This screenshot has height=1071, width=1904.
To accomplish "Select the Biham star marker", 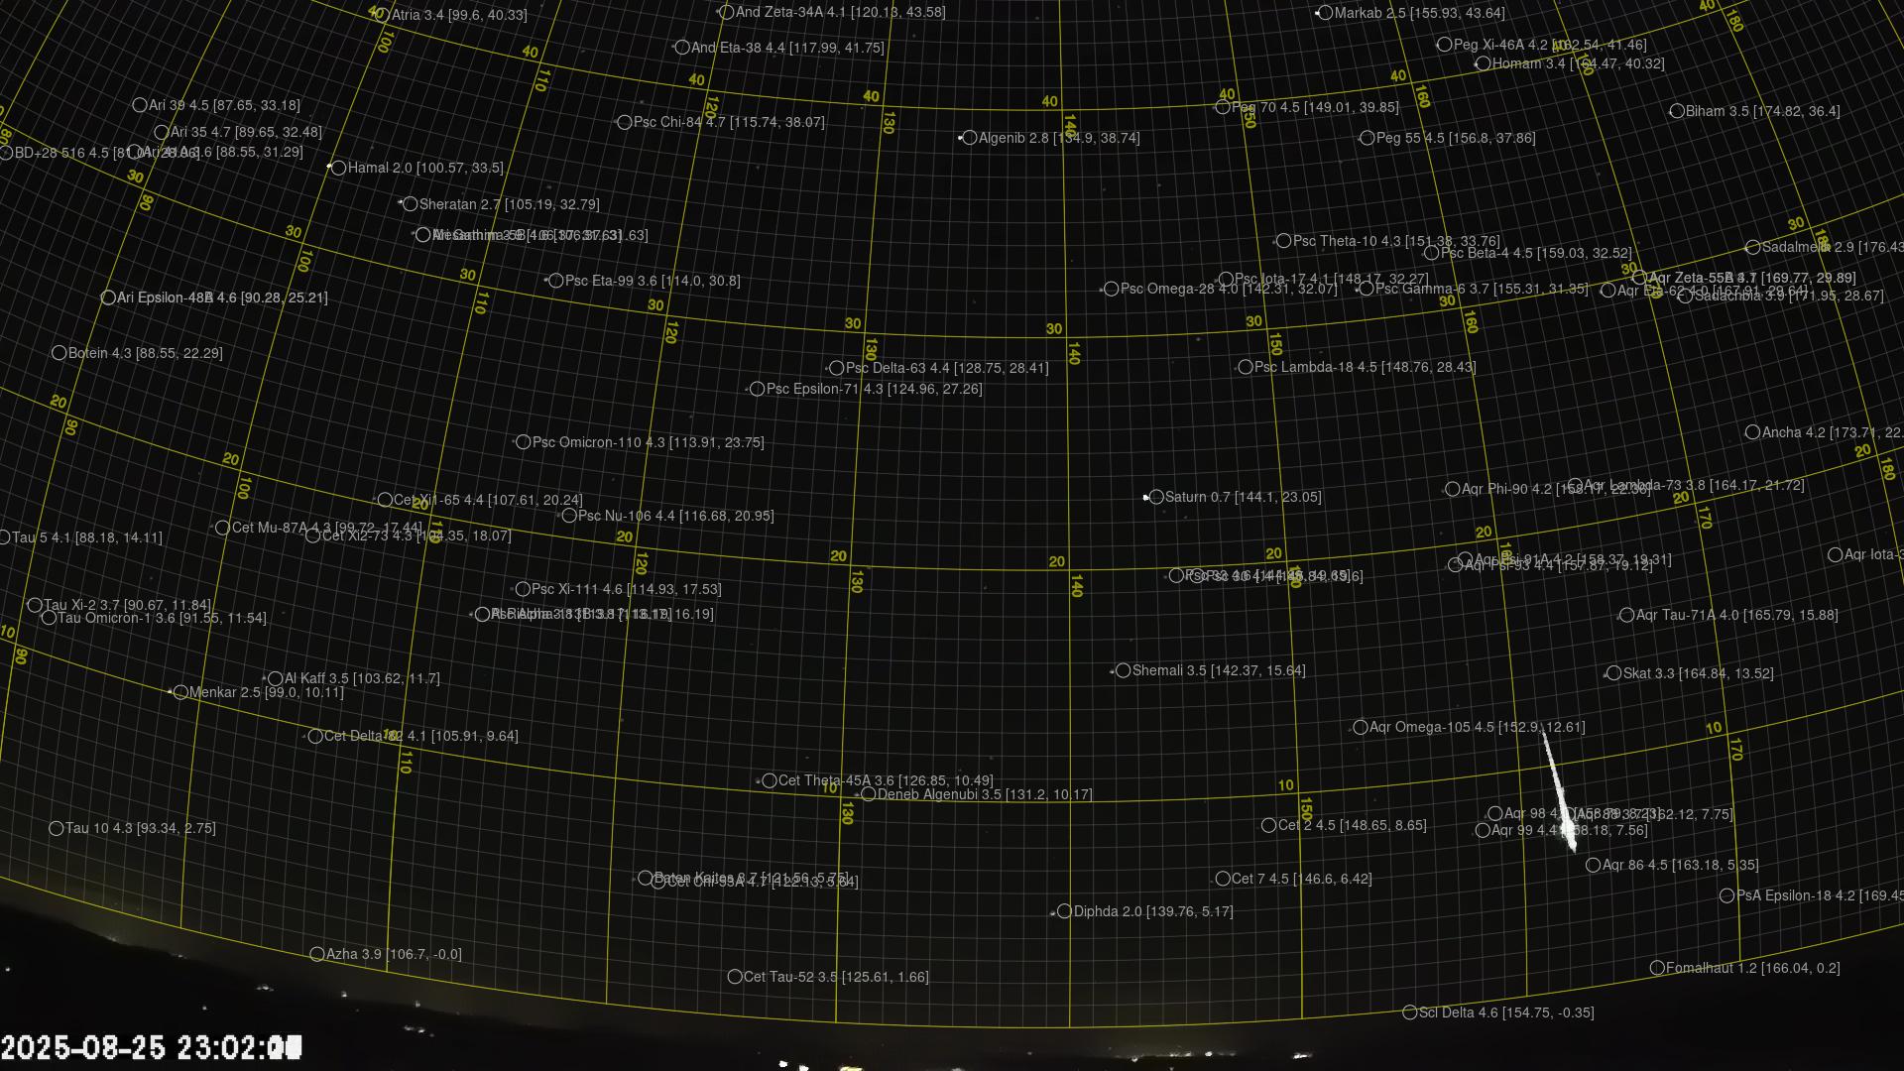I will click(x=1677, y=111).
